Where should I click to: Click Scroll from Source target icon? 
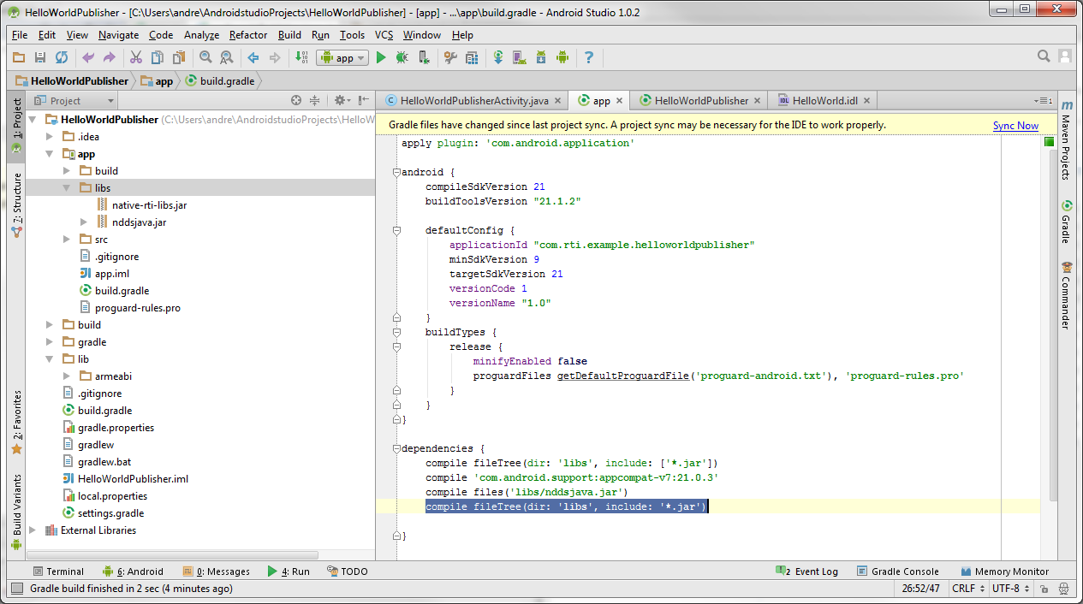[296, 100]
